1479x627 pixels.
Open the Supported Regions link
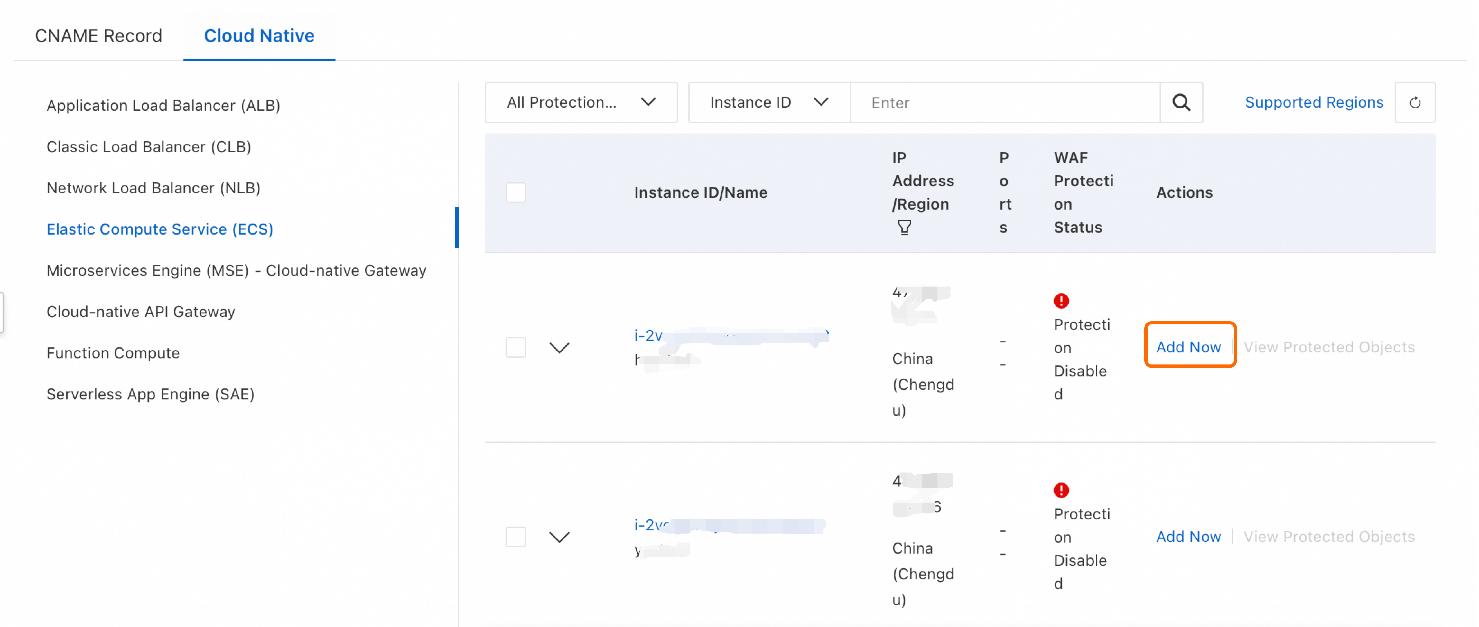tap(1313, 102)
